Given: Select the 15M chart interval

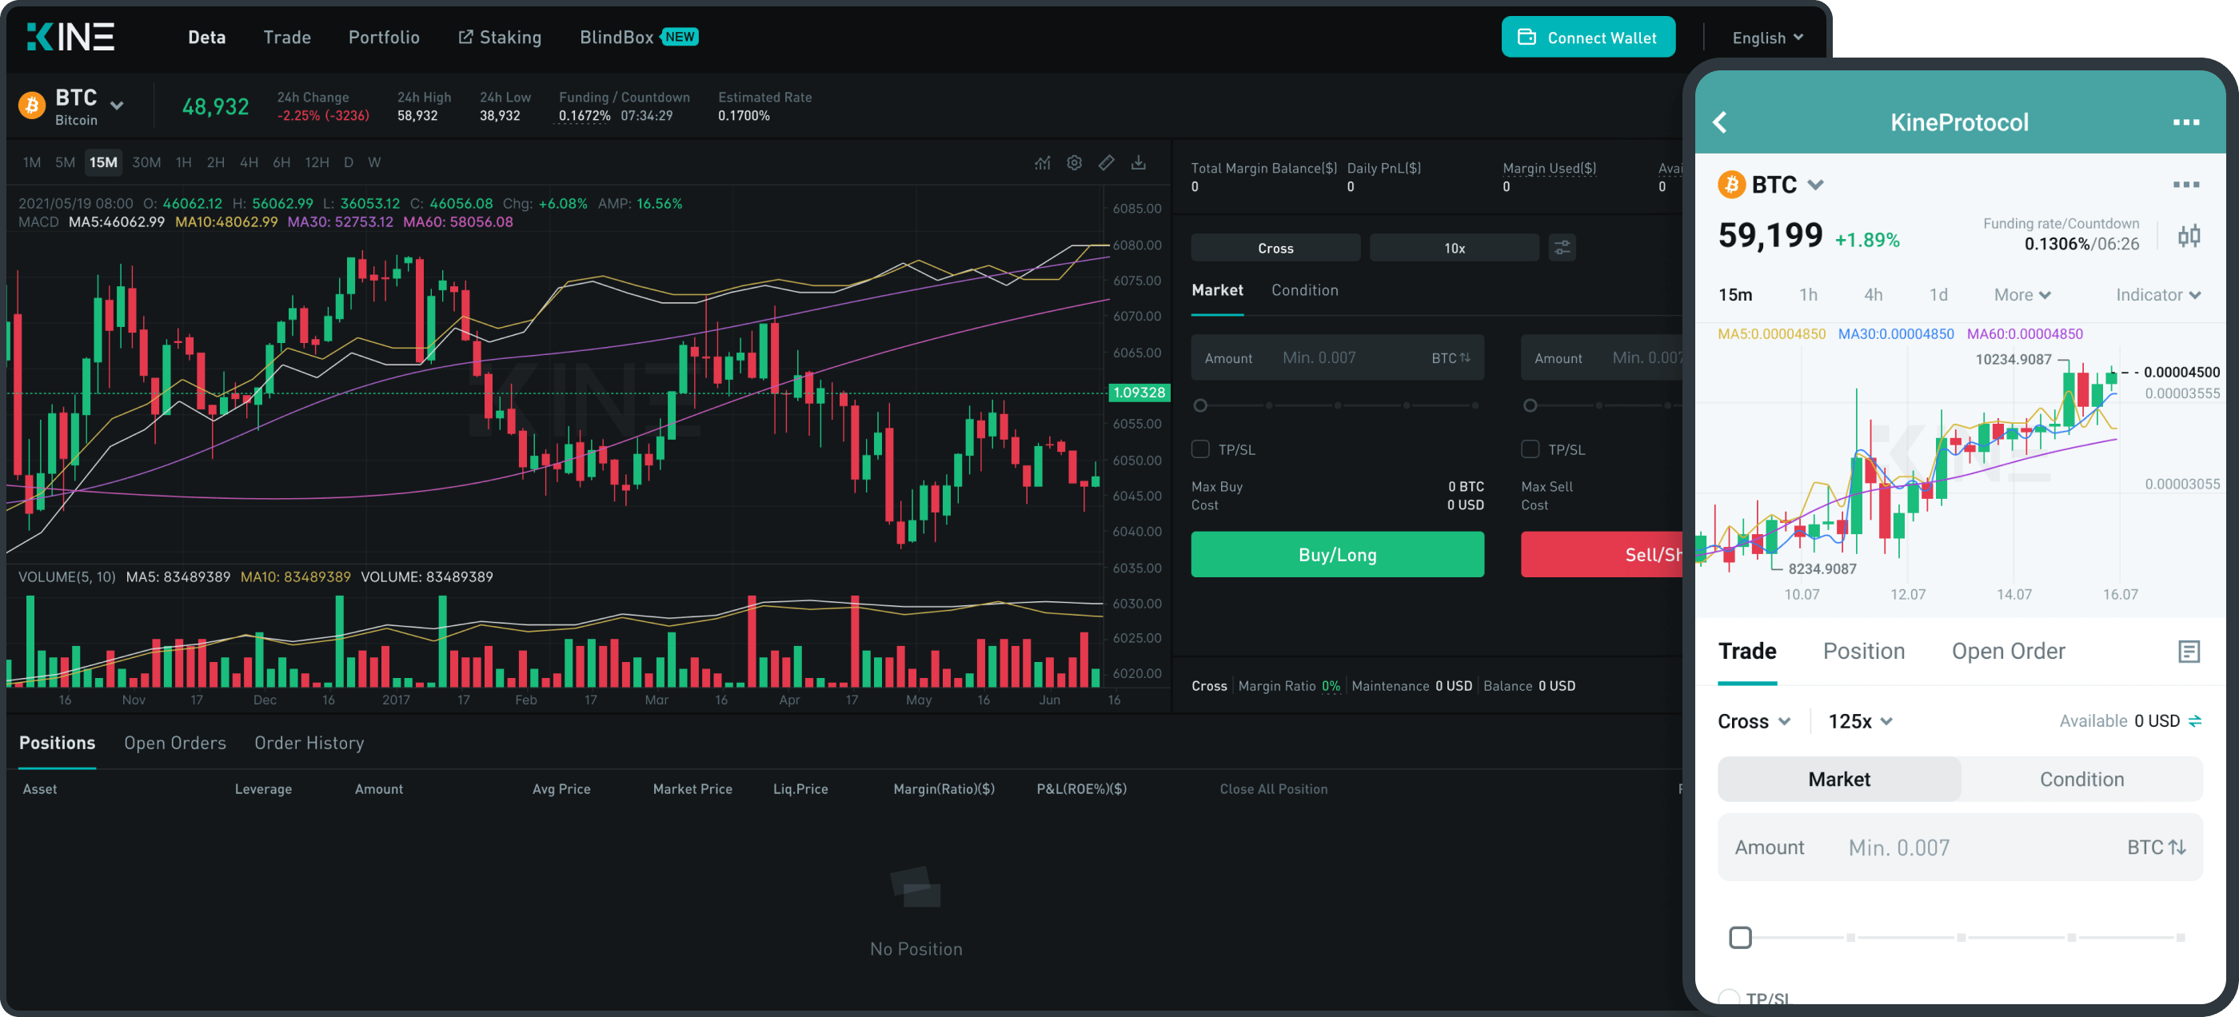Looking at the screenshot, I should coord(103,162).
